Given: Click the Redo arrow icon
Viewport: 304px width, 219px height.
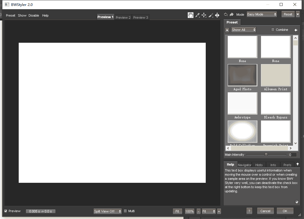Looking at the screenshot, I should click(x=232, y=14).
